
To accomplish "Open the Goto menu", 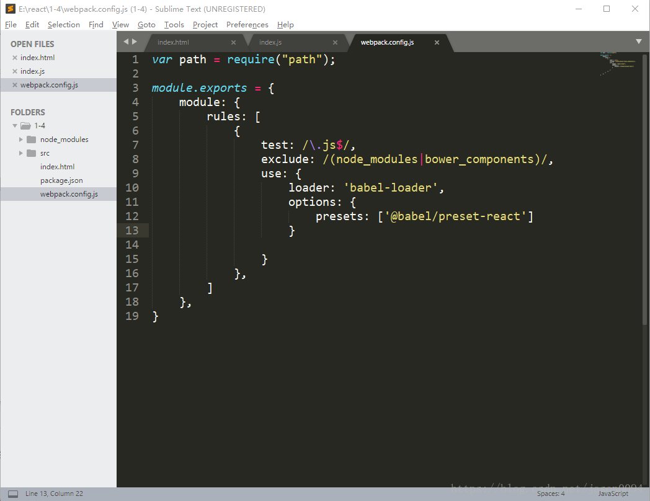I will click(146, 25).
